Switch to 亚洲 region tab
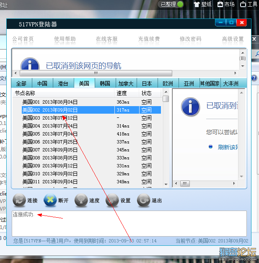259x263 pixels. [189, 83]
